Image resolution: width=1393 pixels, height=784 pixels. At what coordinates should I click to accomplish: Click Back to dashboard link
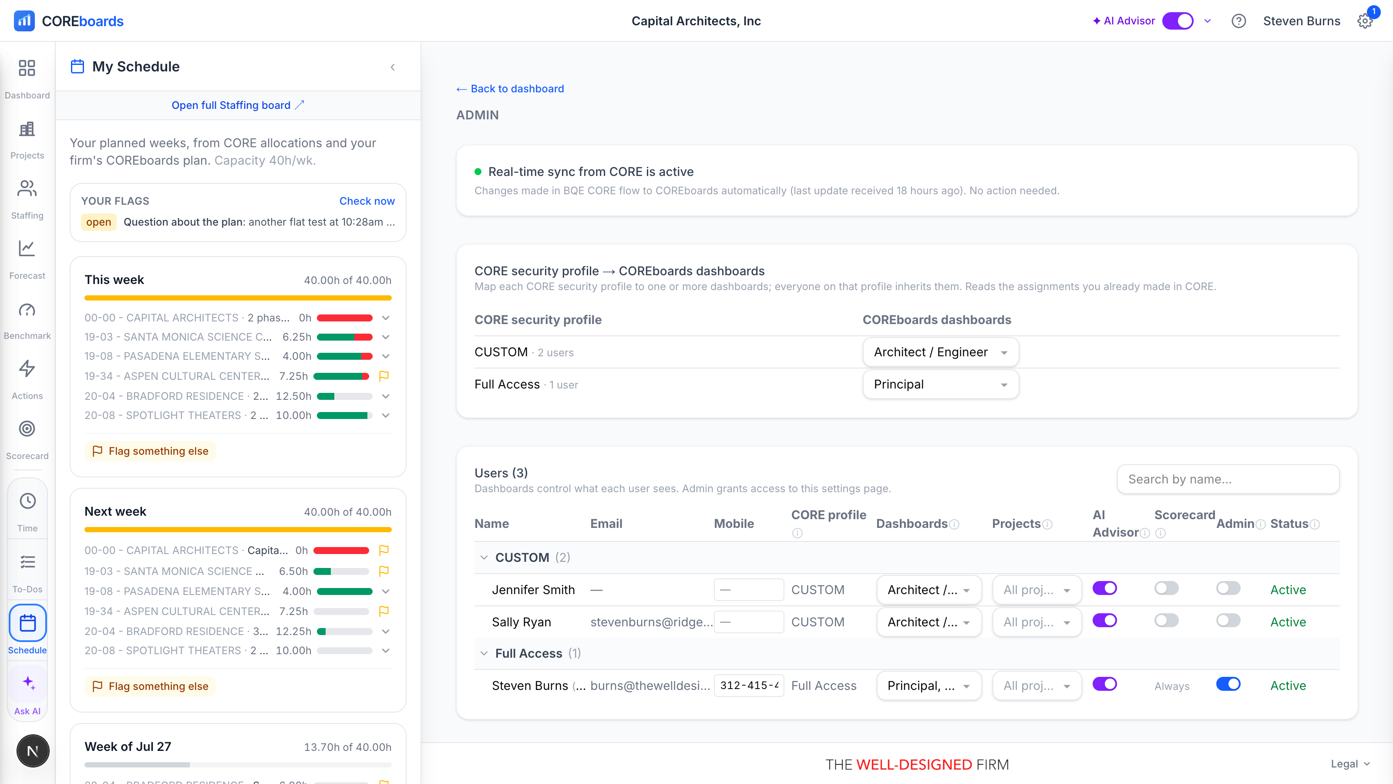pyautogui.click(x=510, y=89)
